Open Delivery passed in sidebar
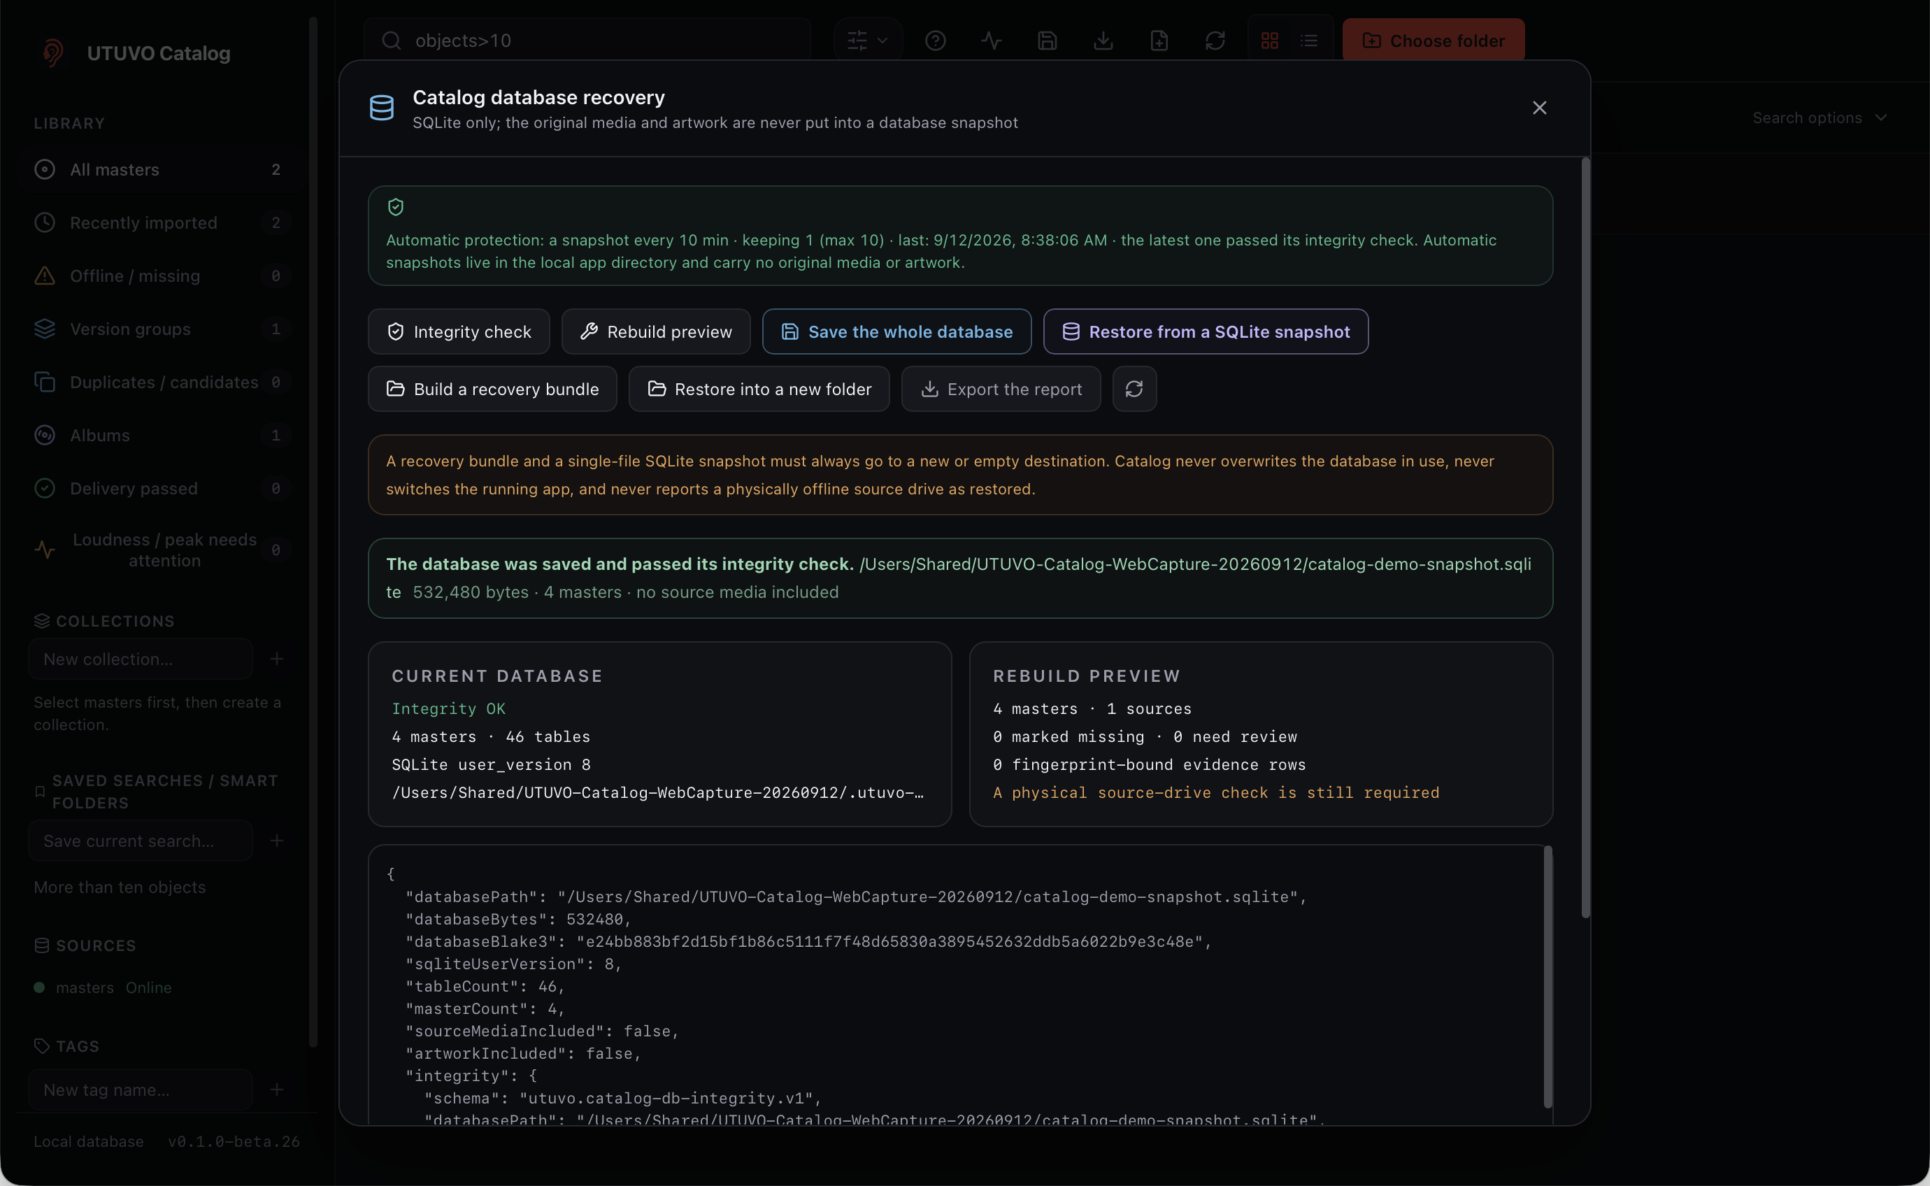Image resolution: width=1930 pixels, height=1186 pixels. point(162,489)
